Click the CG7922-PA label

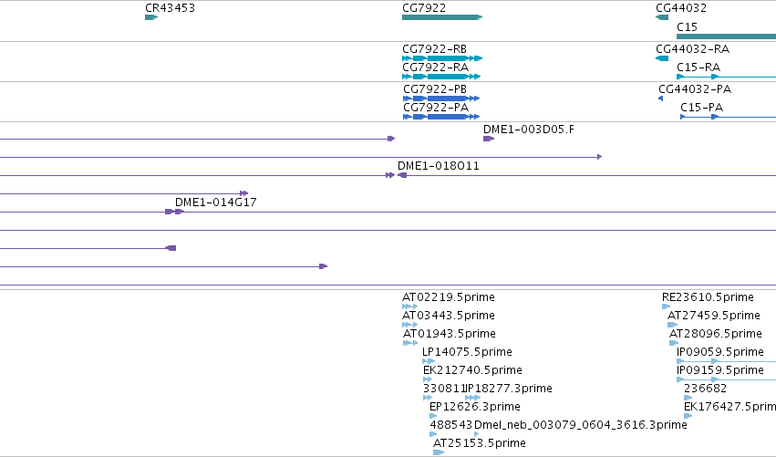(436, 108)
